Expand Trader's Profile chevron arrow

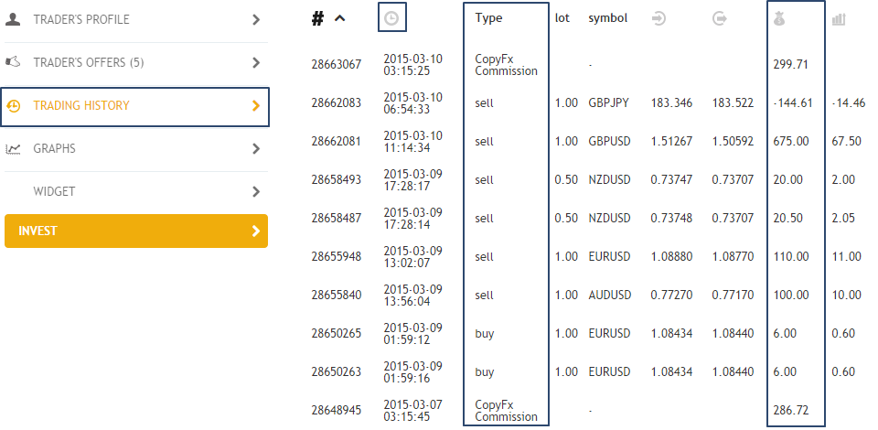coord(256,19)
